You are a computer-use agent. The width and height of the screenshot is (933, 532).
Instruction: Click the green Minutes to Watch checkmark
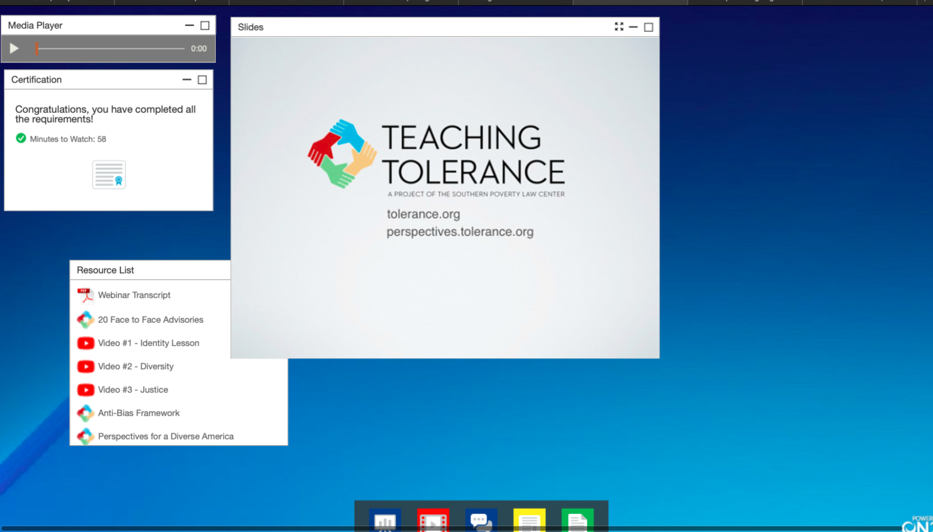coord(21,138)
